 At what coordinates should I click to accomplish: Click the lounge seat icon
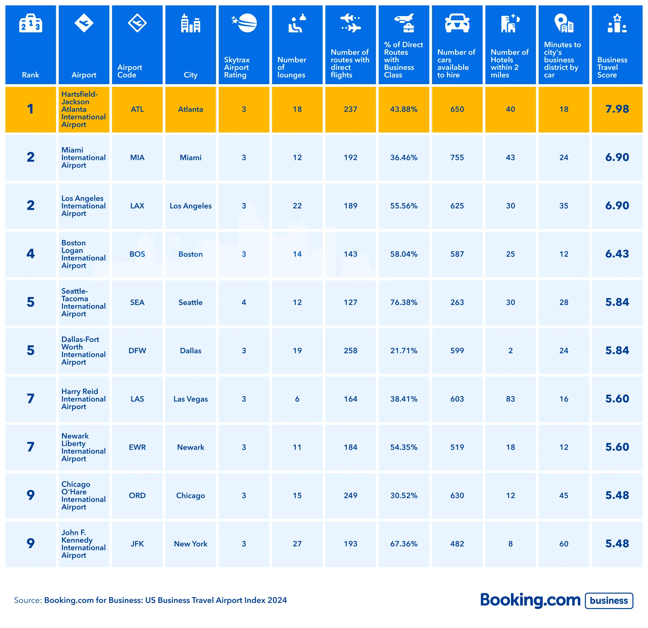(297, 23)
